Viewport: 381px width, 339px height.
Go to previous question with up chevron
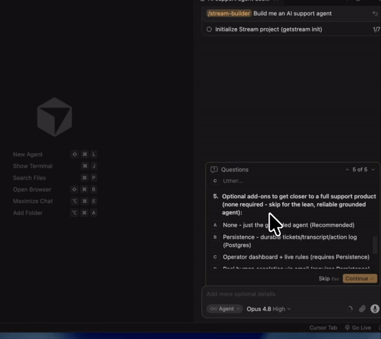pyautogui.click(x=347, y=170)
